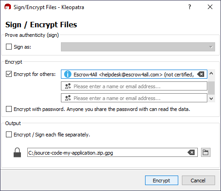The width and height of the screenshot is (221, 191).
Task: Click the Cancel button
Action: pyautogui.click(x=198, y=181)
